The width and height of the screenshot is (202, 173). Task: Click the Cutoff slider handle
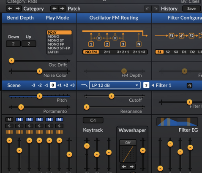tap(112, 96)
